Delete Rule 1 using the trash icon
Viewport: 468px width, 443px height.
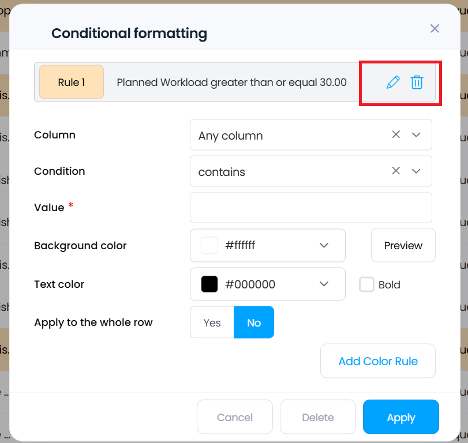pyautogui.click(x=417, y=82)
